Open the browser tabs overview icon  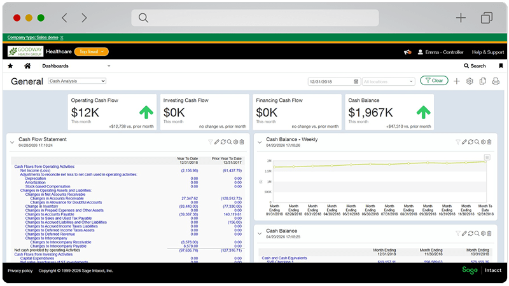487,18
